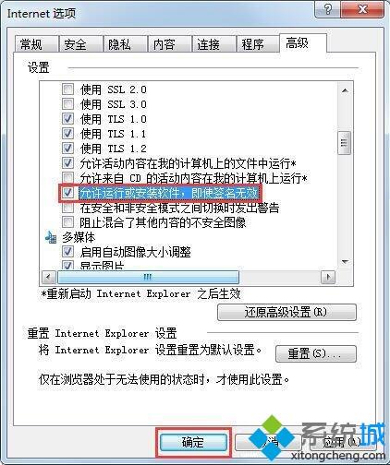Click the horizontal scroll right arrow

tap(328, 277)
